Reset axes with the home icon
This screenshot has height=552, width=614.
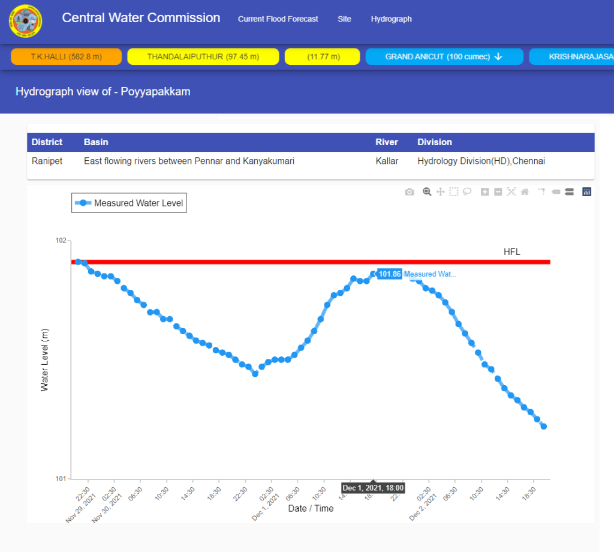(525, 192)
